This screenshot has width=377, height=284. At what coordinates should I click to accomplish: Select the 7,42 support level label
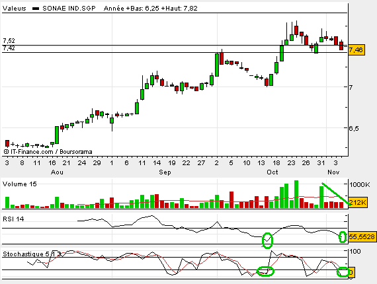pyautogui.click(x=9, y=48)
